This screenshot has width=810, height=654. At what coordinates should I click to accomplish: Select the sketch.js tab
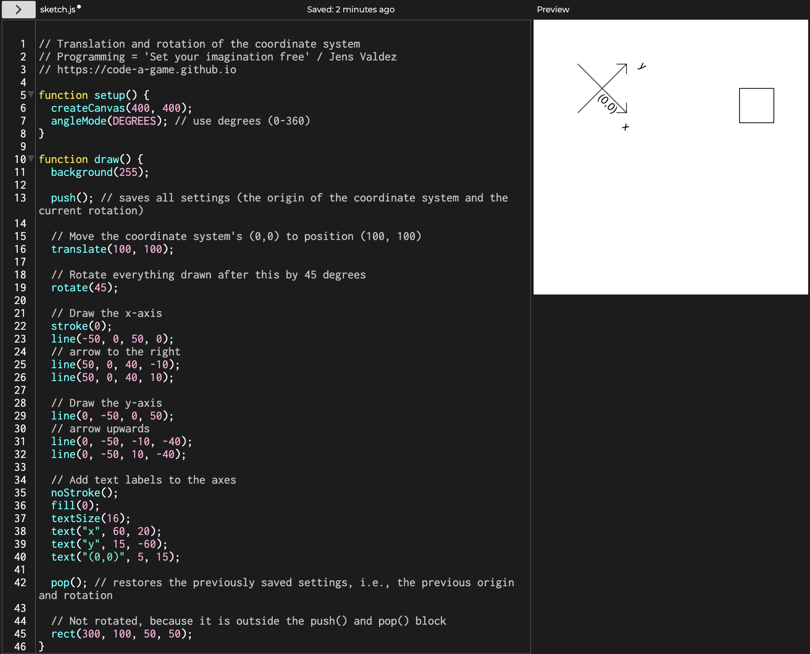click(58, 9)
